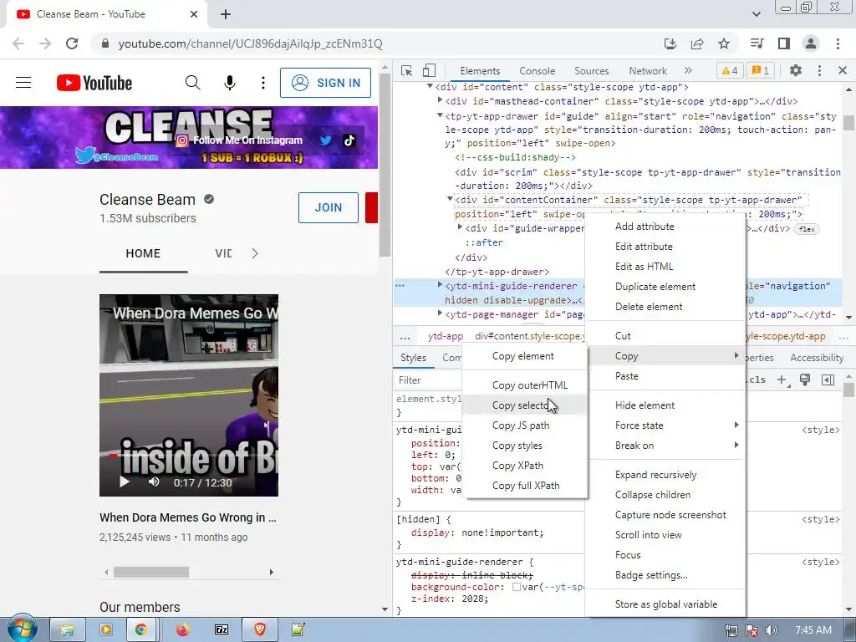This screenshot has width=856, height=642.
Task: Open the YouTube hamburger guide menu
Action: [23, 83]
